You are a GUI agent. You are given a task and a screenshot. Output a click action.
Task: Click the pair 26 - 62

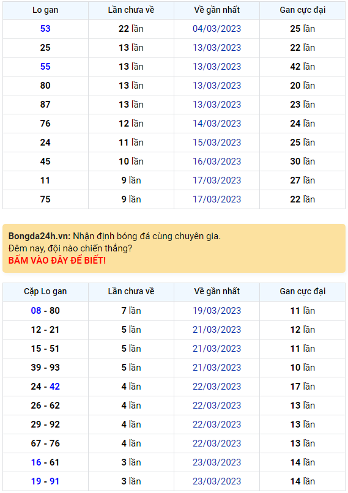click(x=45, y=406)
